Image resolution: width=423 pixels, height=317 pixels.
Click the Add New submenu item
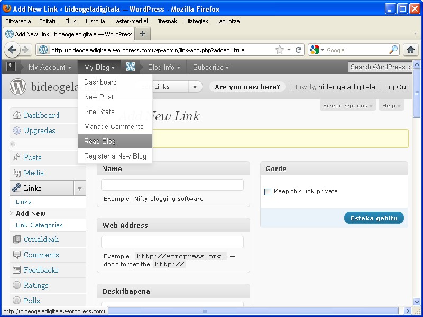pos(31,213)
